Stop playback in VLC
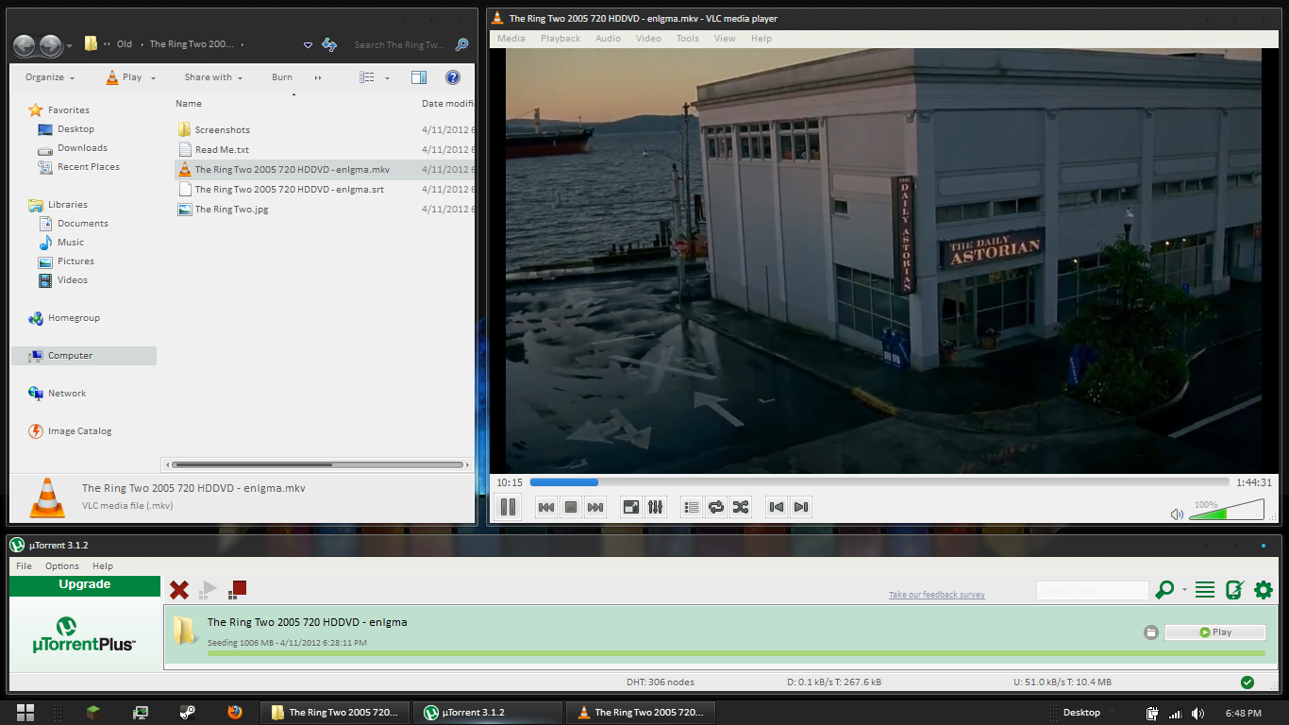 tap(570, 507)
